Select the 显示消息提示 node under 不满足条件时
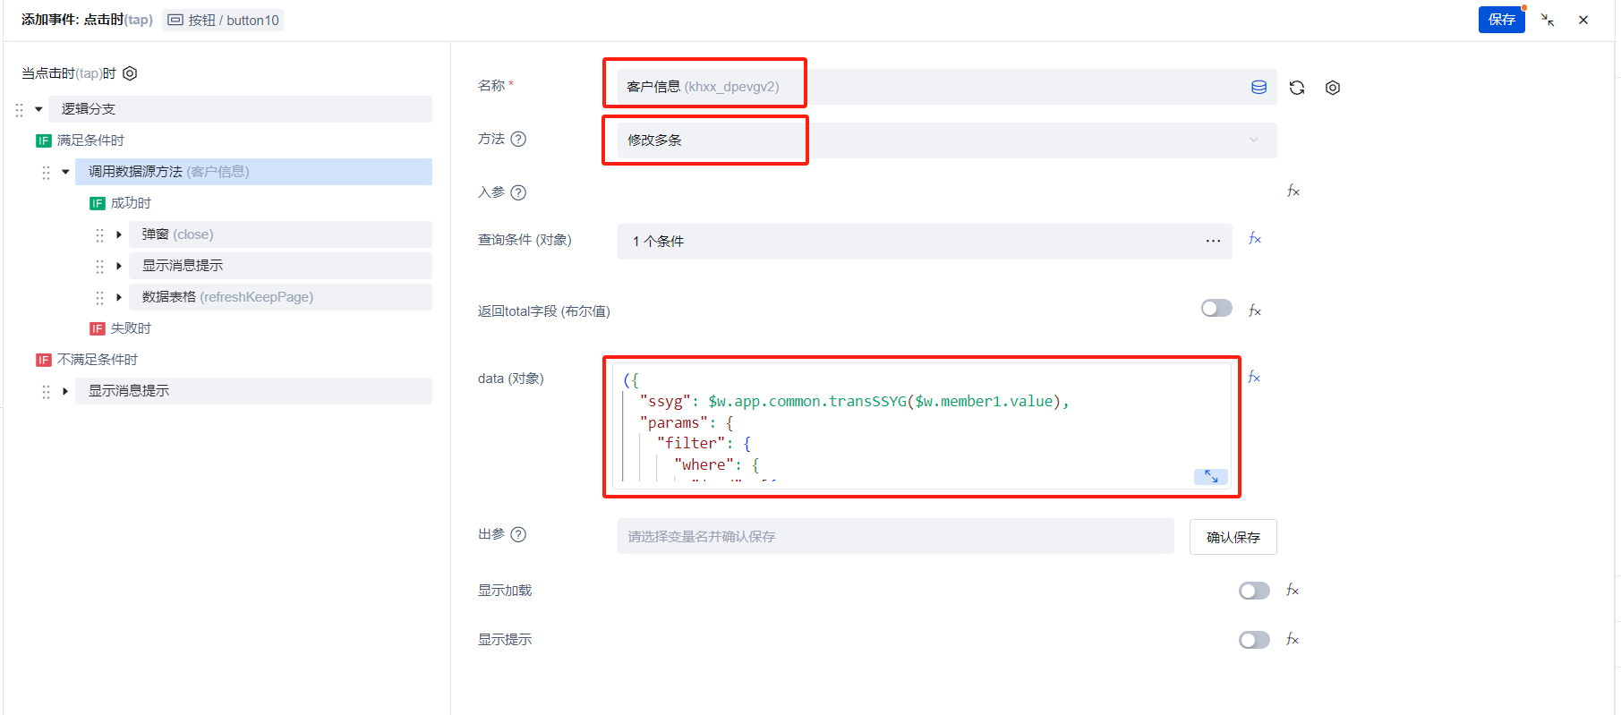1621x715 pixels. [x=129, y=391]
